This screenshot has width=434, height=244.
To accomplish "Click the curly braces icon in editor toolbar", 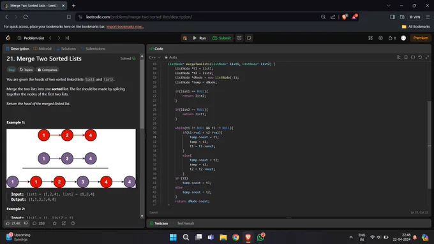I will (413, 57).
